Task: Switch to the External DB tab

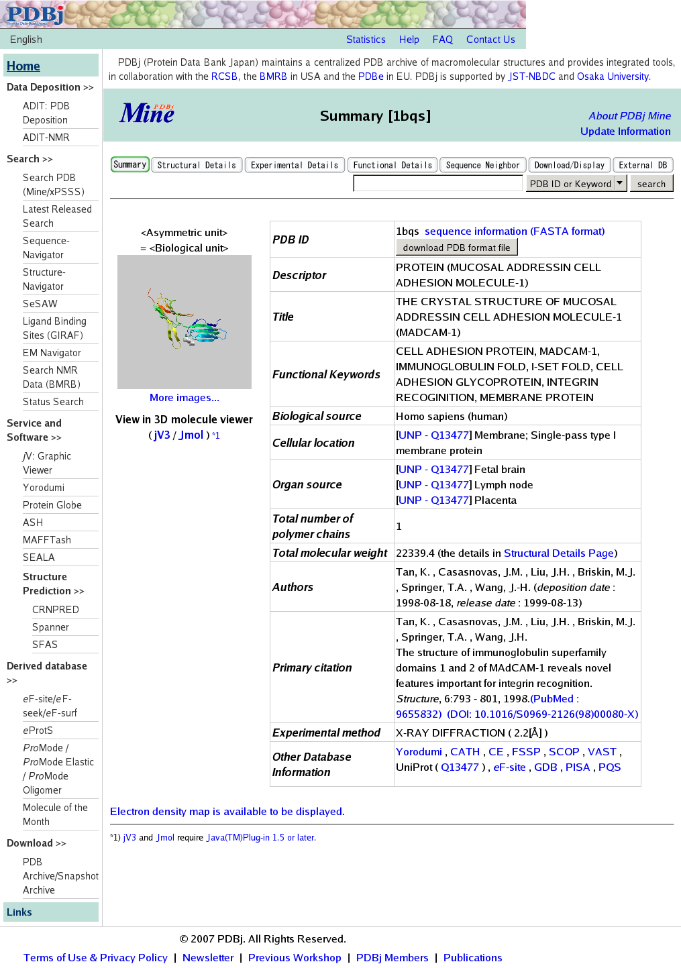Action: (x=643, y=165)
